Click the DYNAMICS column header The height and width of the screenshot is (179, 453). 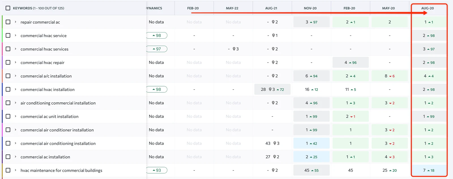pos(154,8)
